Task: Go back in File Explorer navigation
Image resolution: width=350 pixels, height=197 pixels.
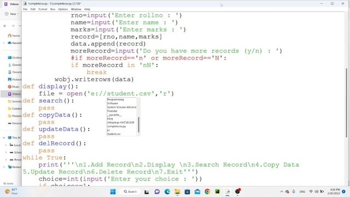Action: click(x=5, y=26)
